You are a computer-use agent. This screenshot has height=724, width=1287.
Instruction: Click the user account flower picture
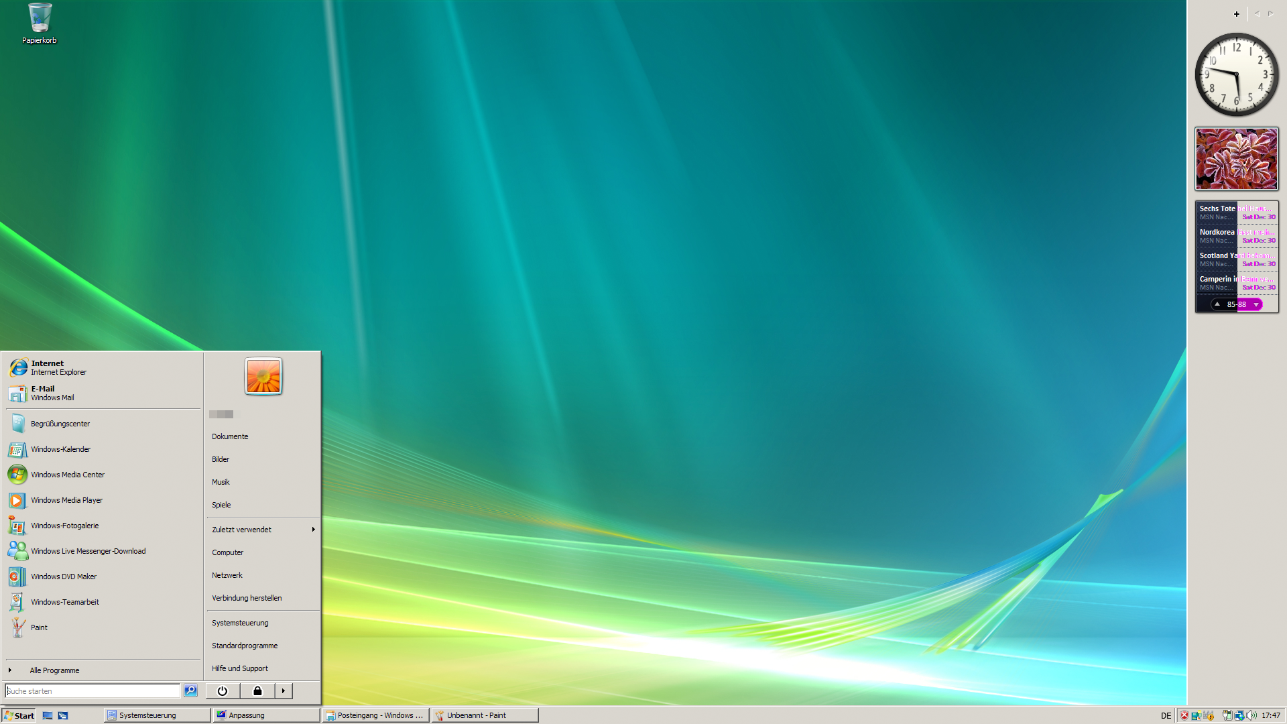point(263,376)
